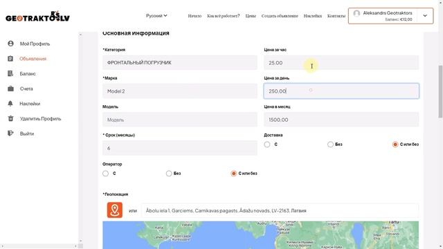443x249 pixels.
Task: Click the bell icon next to Наклейки
Action: coord(10,104)
